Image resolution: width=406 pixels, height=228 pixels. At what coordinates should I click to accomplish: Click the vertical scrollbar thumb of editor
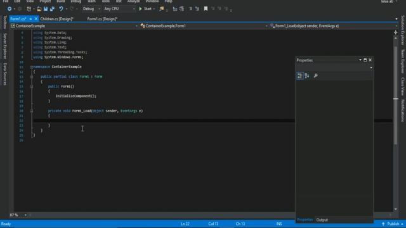coord(396,95)
